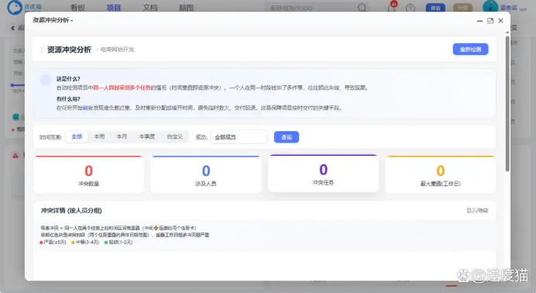
Task: Select the 本季度 time range option
Action: [147, 136]
